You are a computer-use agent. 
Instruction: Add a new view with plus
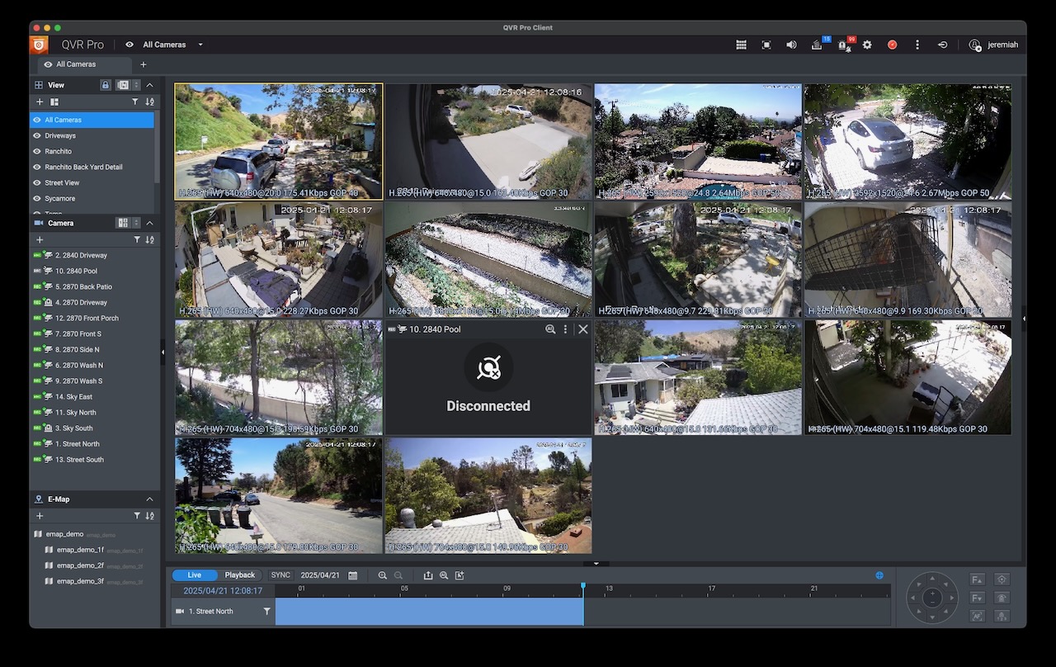point(39,102)
